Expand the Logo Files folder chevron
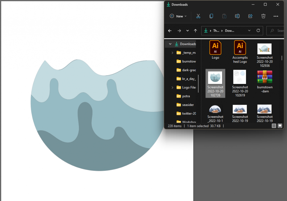This screenshot has width=287, height=201. coord(172,88)
